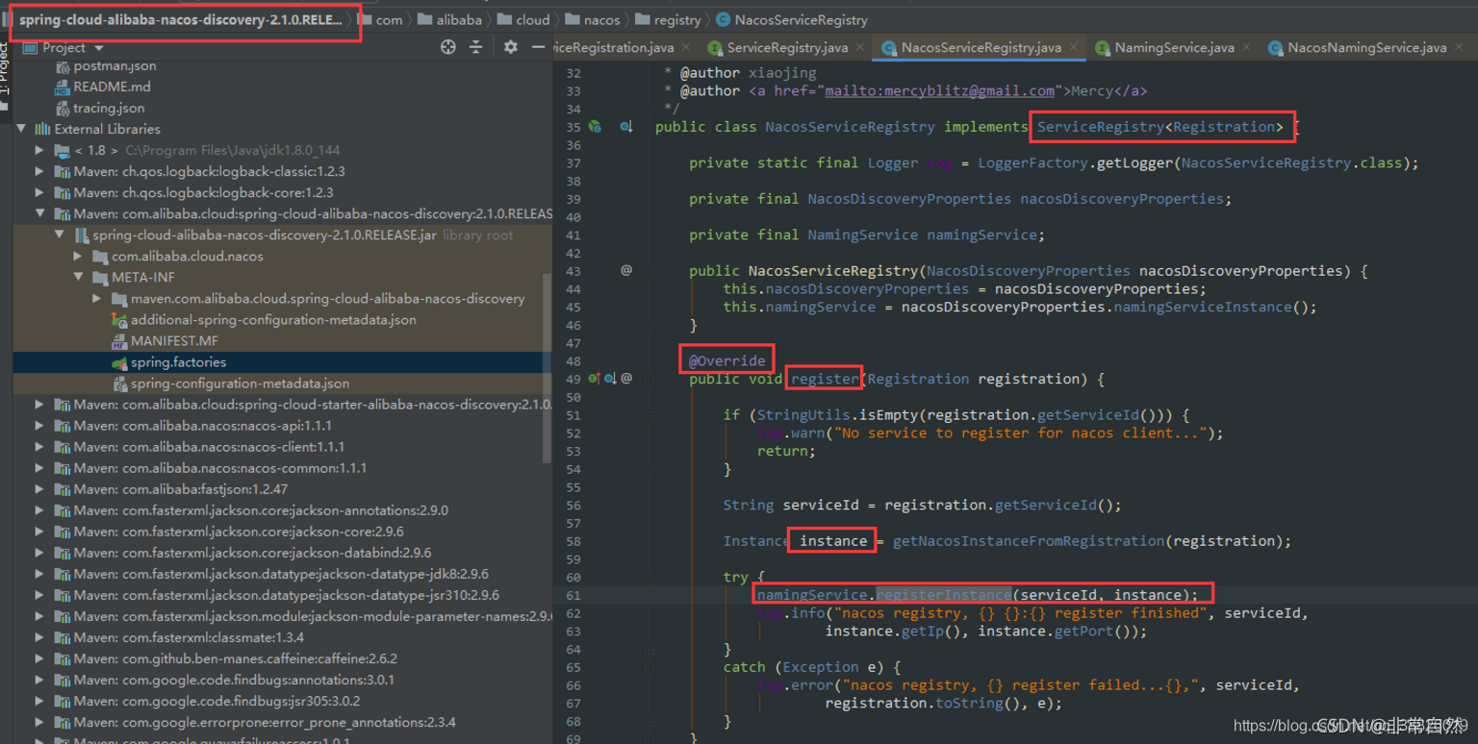The width and height of the screenshot is (1478, 744).
Task: Expand Maven logback-core:1.2.3 node
Action: pyautogui.click(x=39, y=192)
